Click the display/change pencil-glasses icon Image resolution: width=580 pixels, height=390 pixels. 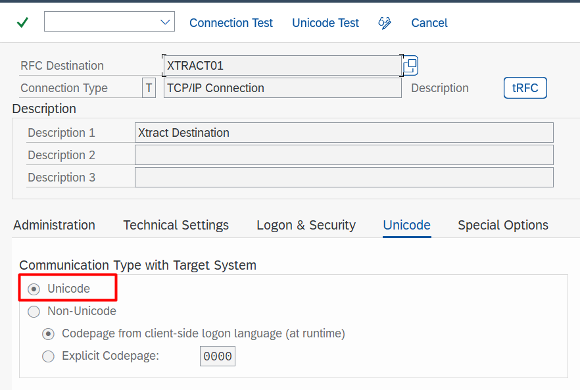tap(385, 23)
